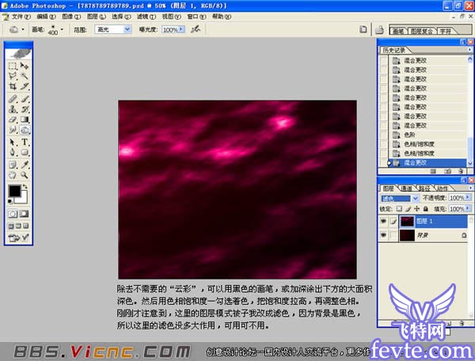Select the 色阶 history state
Image resolution: width=475 pixels, height=361 pixels.
[408, 135]
